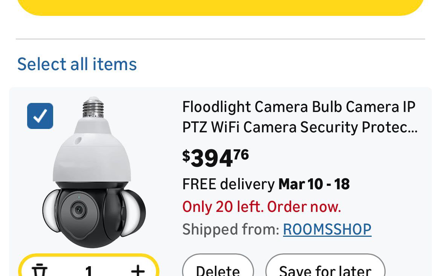The height and width of the screenshot is (276, 441).
Task: Click the bulb screw base in product photo
Action: click(93, 107)
